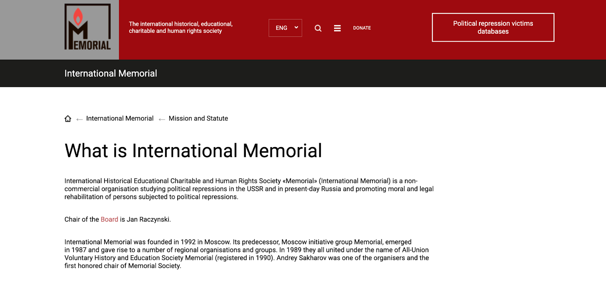Click the name Andrey Sakharov in the text

click(301, 258)
